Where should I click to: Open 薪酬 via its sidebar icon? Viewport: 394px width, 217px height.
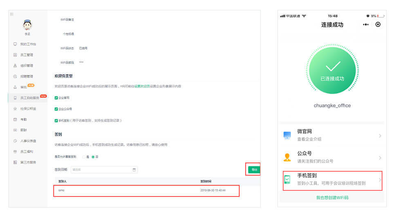coord(15,130)
